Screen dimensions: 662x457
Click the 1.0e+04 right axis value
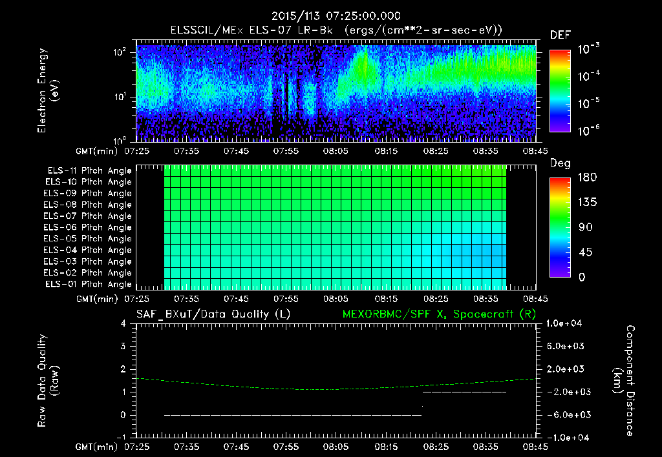pyautogui.click(x=564, y=323)
